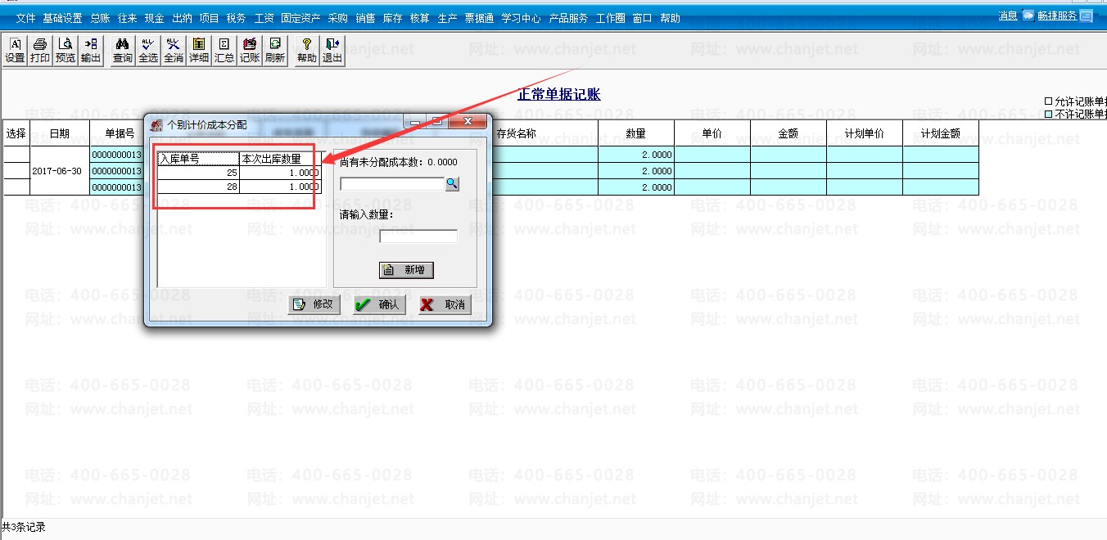Open the 设置 toolbar icon

point(15,51)
